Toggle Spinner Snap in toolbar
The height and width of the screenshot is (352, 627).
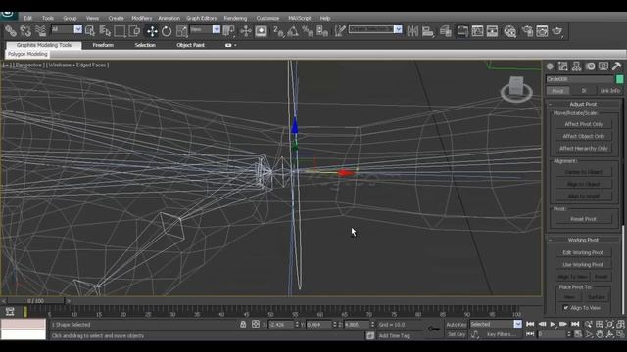click(322, 31)
